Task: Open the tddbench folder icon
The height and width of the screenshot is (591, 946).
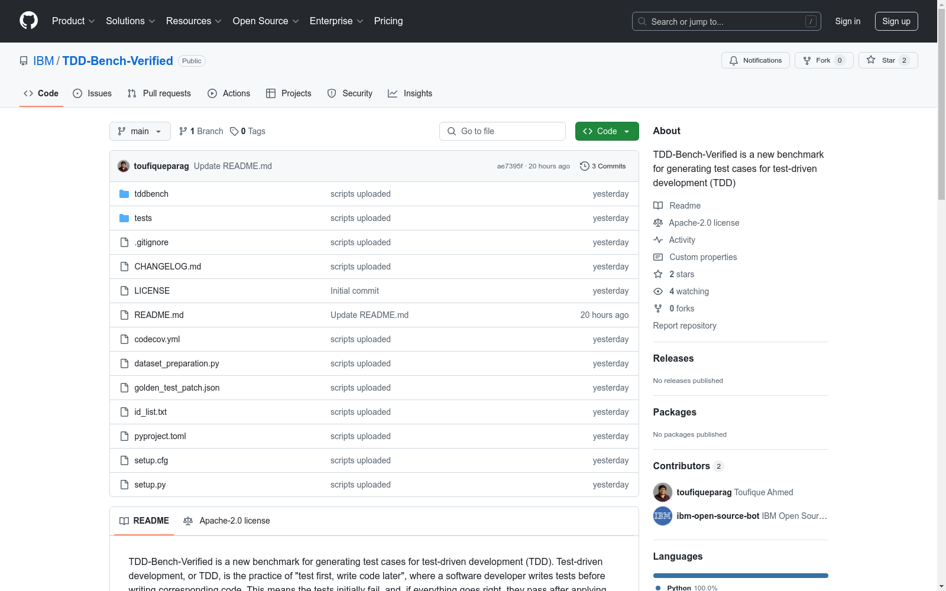Action: [124, 194]
